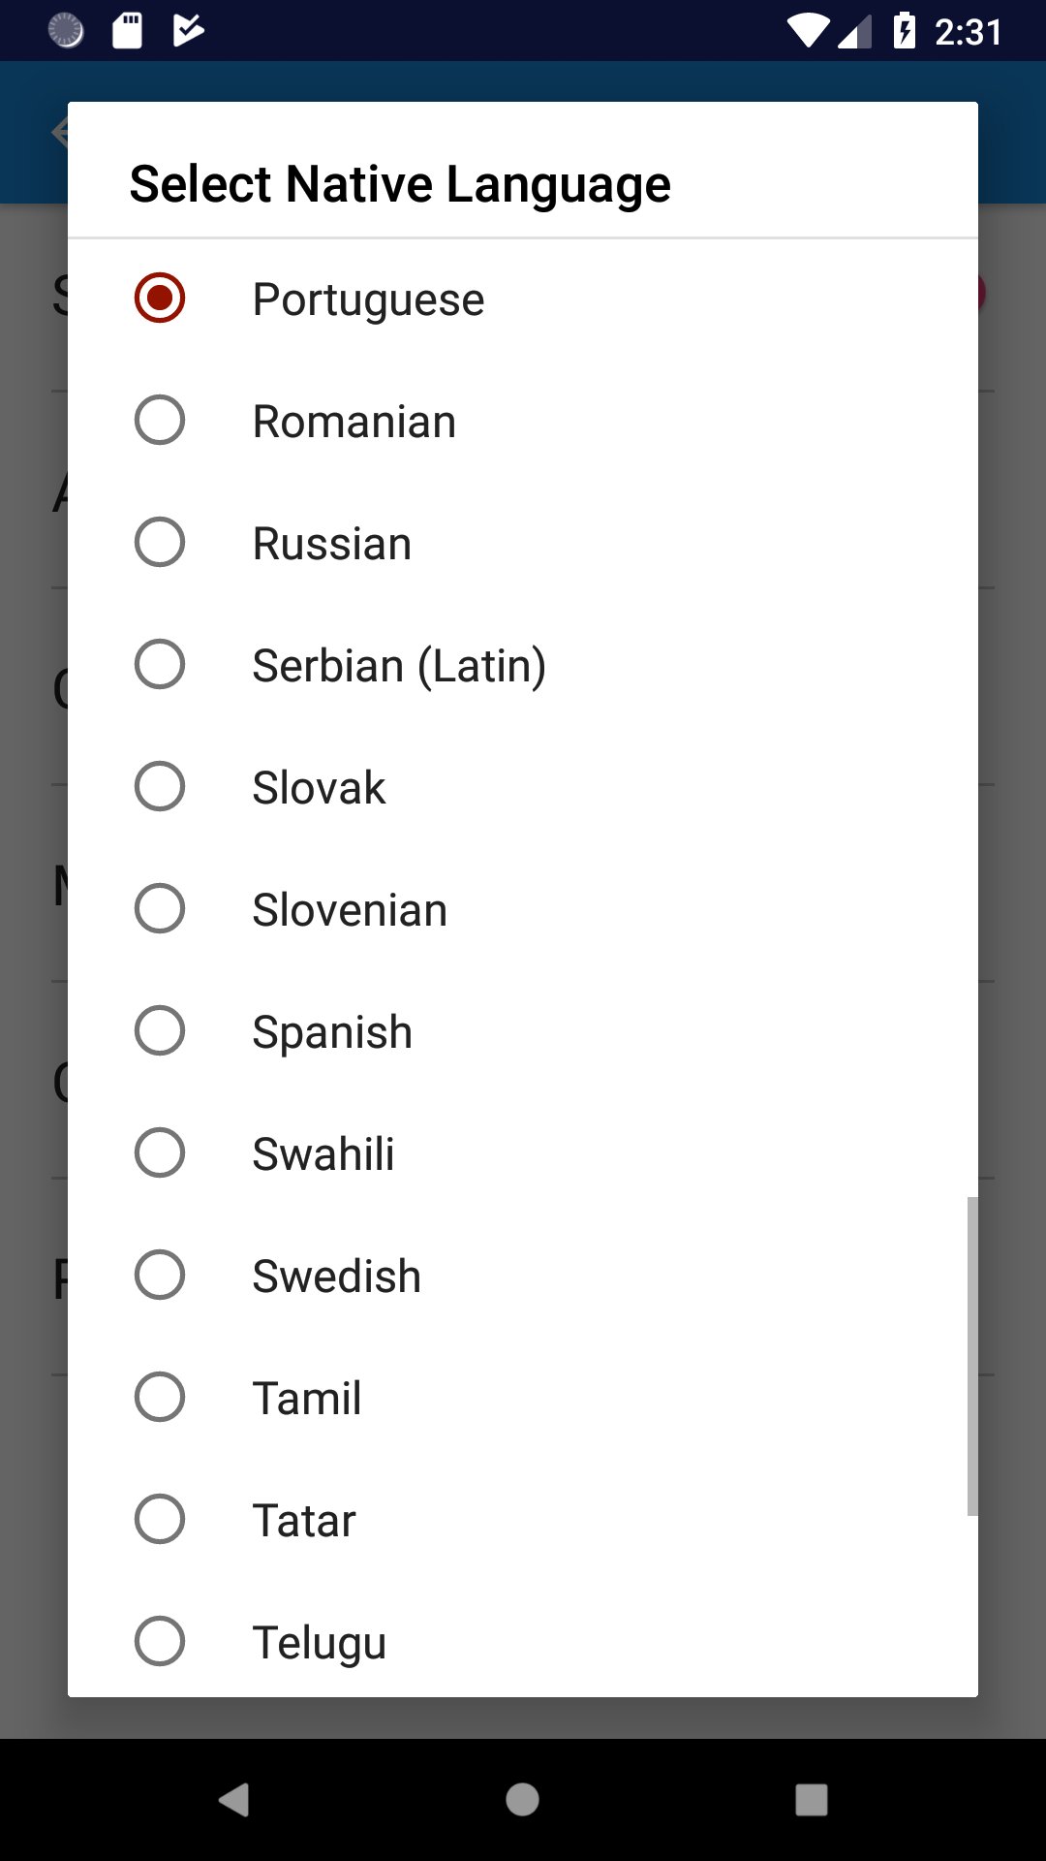Tap the Android home button
The height and width of the screenshot is (1861, 1046).
pos(522,1800)
